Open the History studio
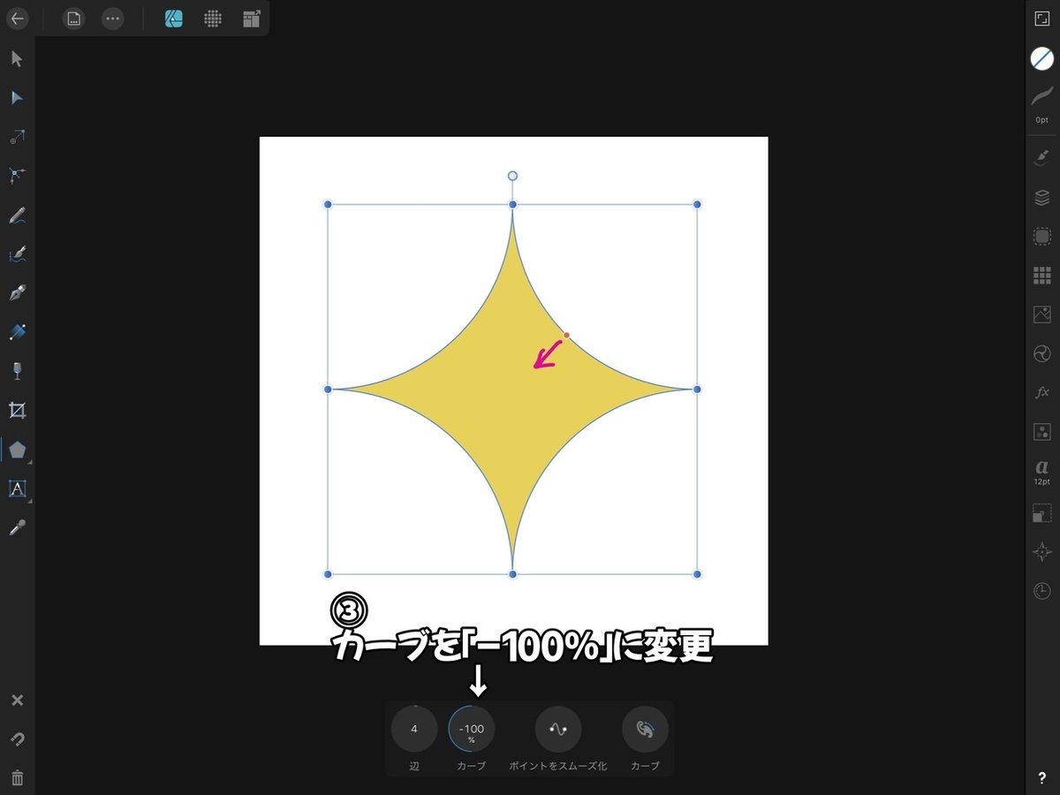The image size is (1060, 795). pos(1041,590)
